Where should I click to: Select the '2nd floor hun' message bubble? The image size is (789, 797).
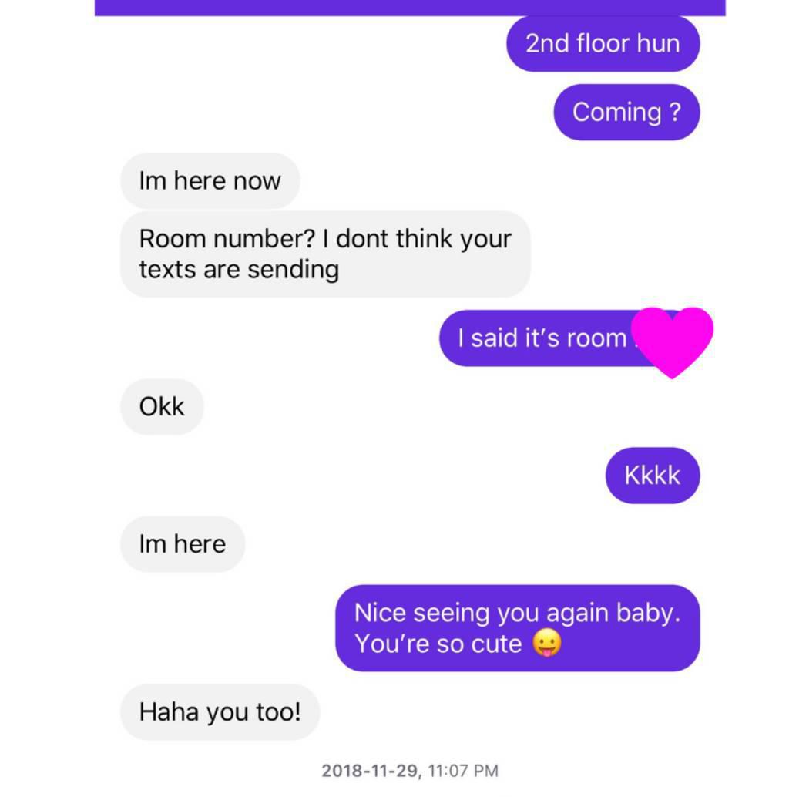click(x=603, y=44)
